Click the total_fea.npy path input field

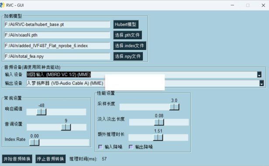click(57, 56)
